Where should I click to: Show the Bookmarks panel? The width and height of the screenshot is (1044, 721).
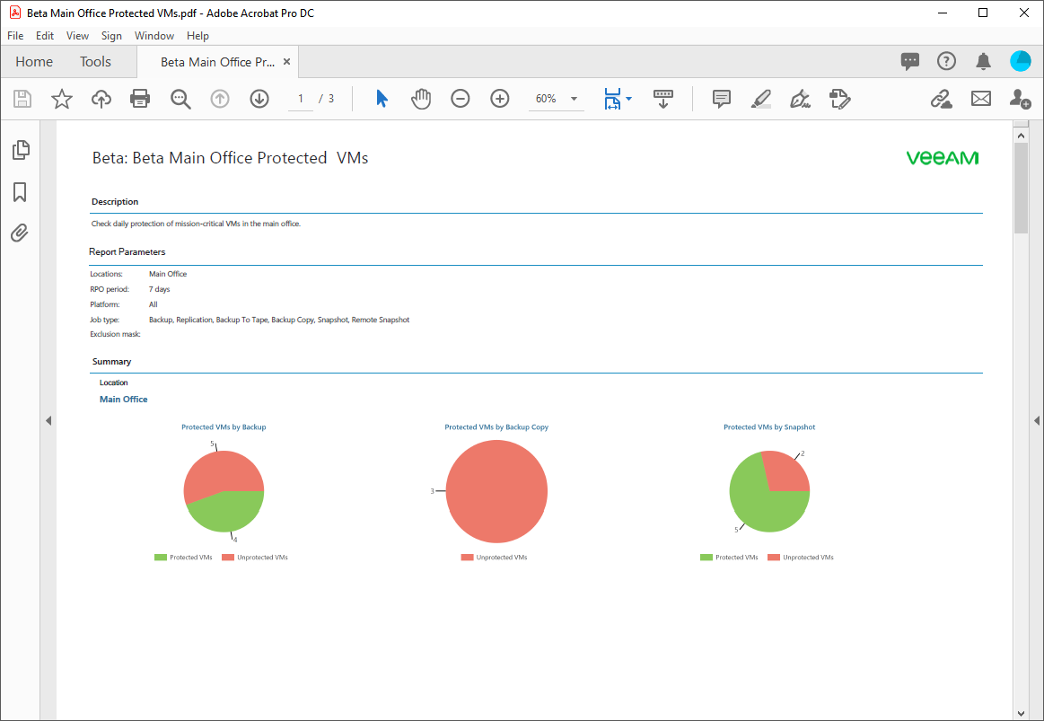[20, 192]
